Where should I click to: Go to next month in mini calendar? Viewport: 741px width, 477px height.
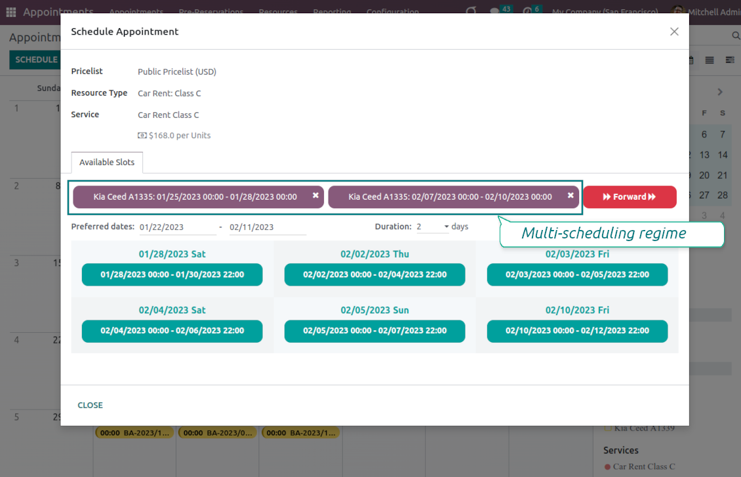[x=720, y=92]
